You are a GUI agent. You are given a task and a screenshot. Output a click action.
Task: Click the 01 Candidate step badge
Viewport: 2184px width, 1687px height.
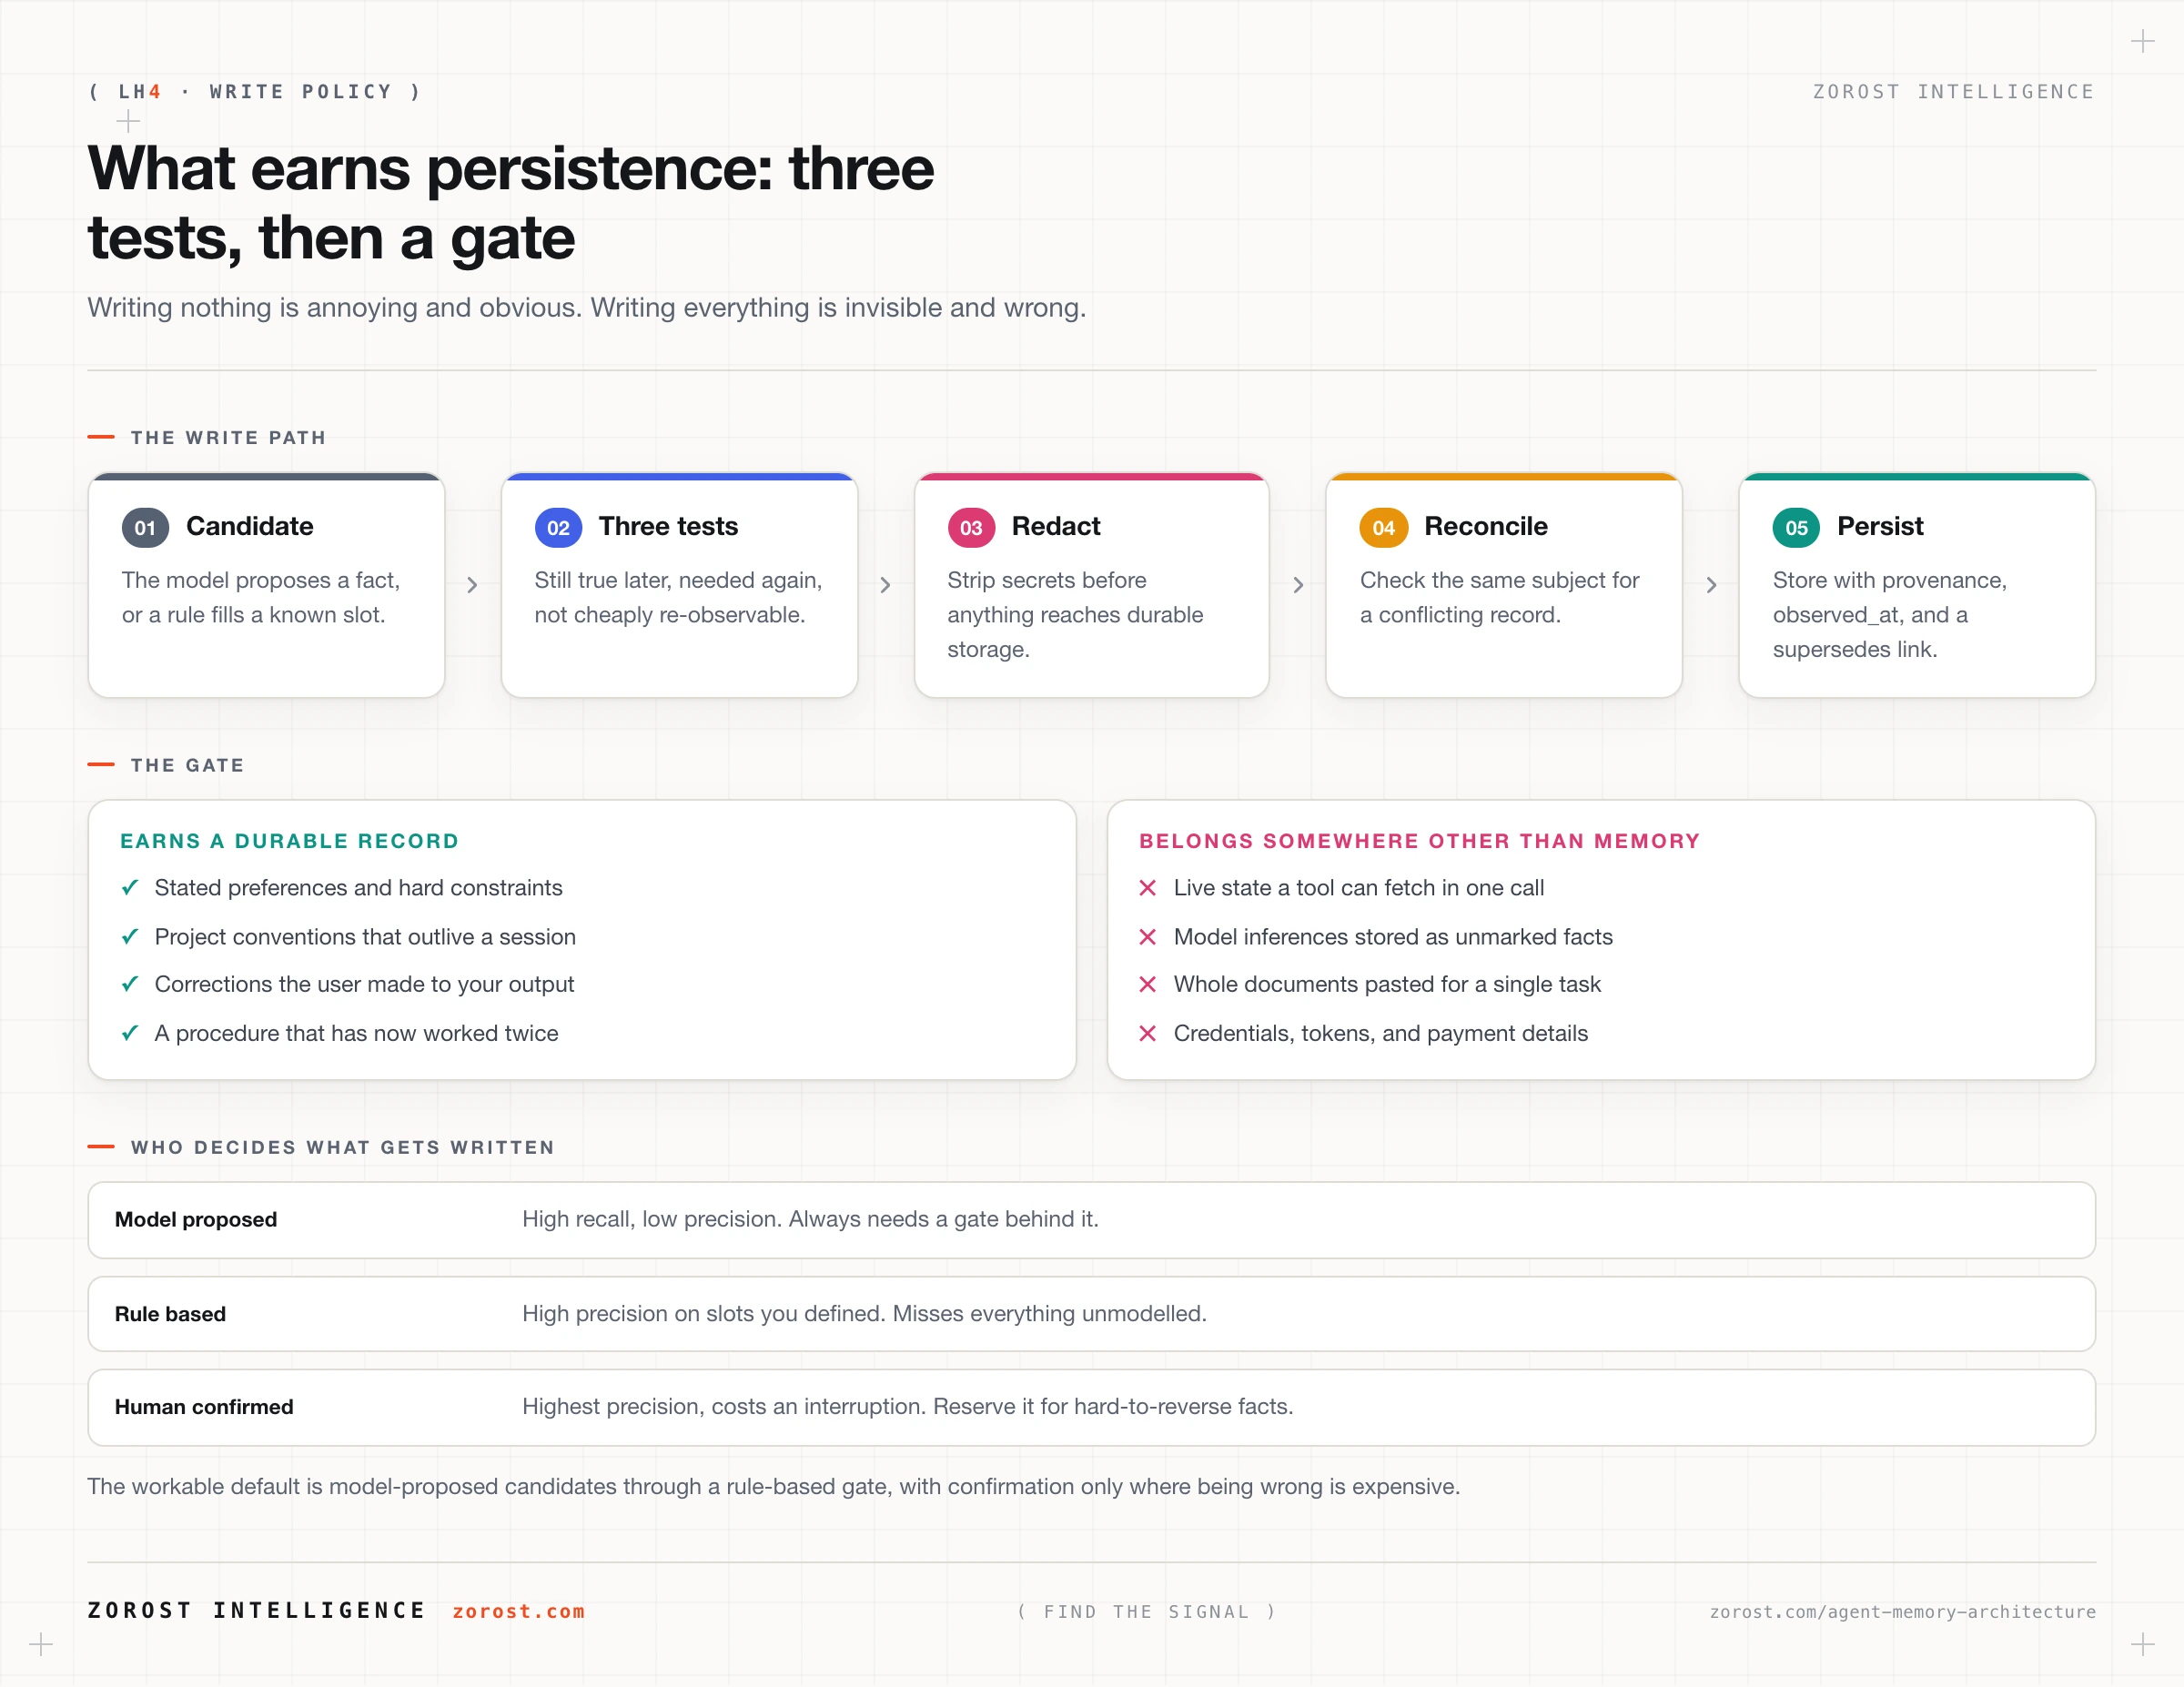click(145, 528)
